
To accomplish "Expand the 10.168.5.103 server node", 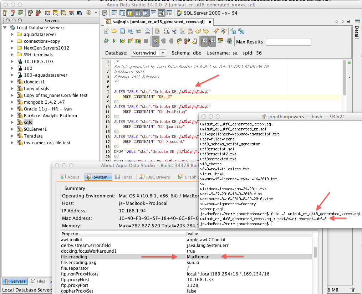I will pyautogui.click(x=12, y=61).
